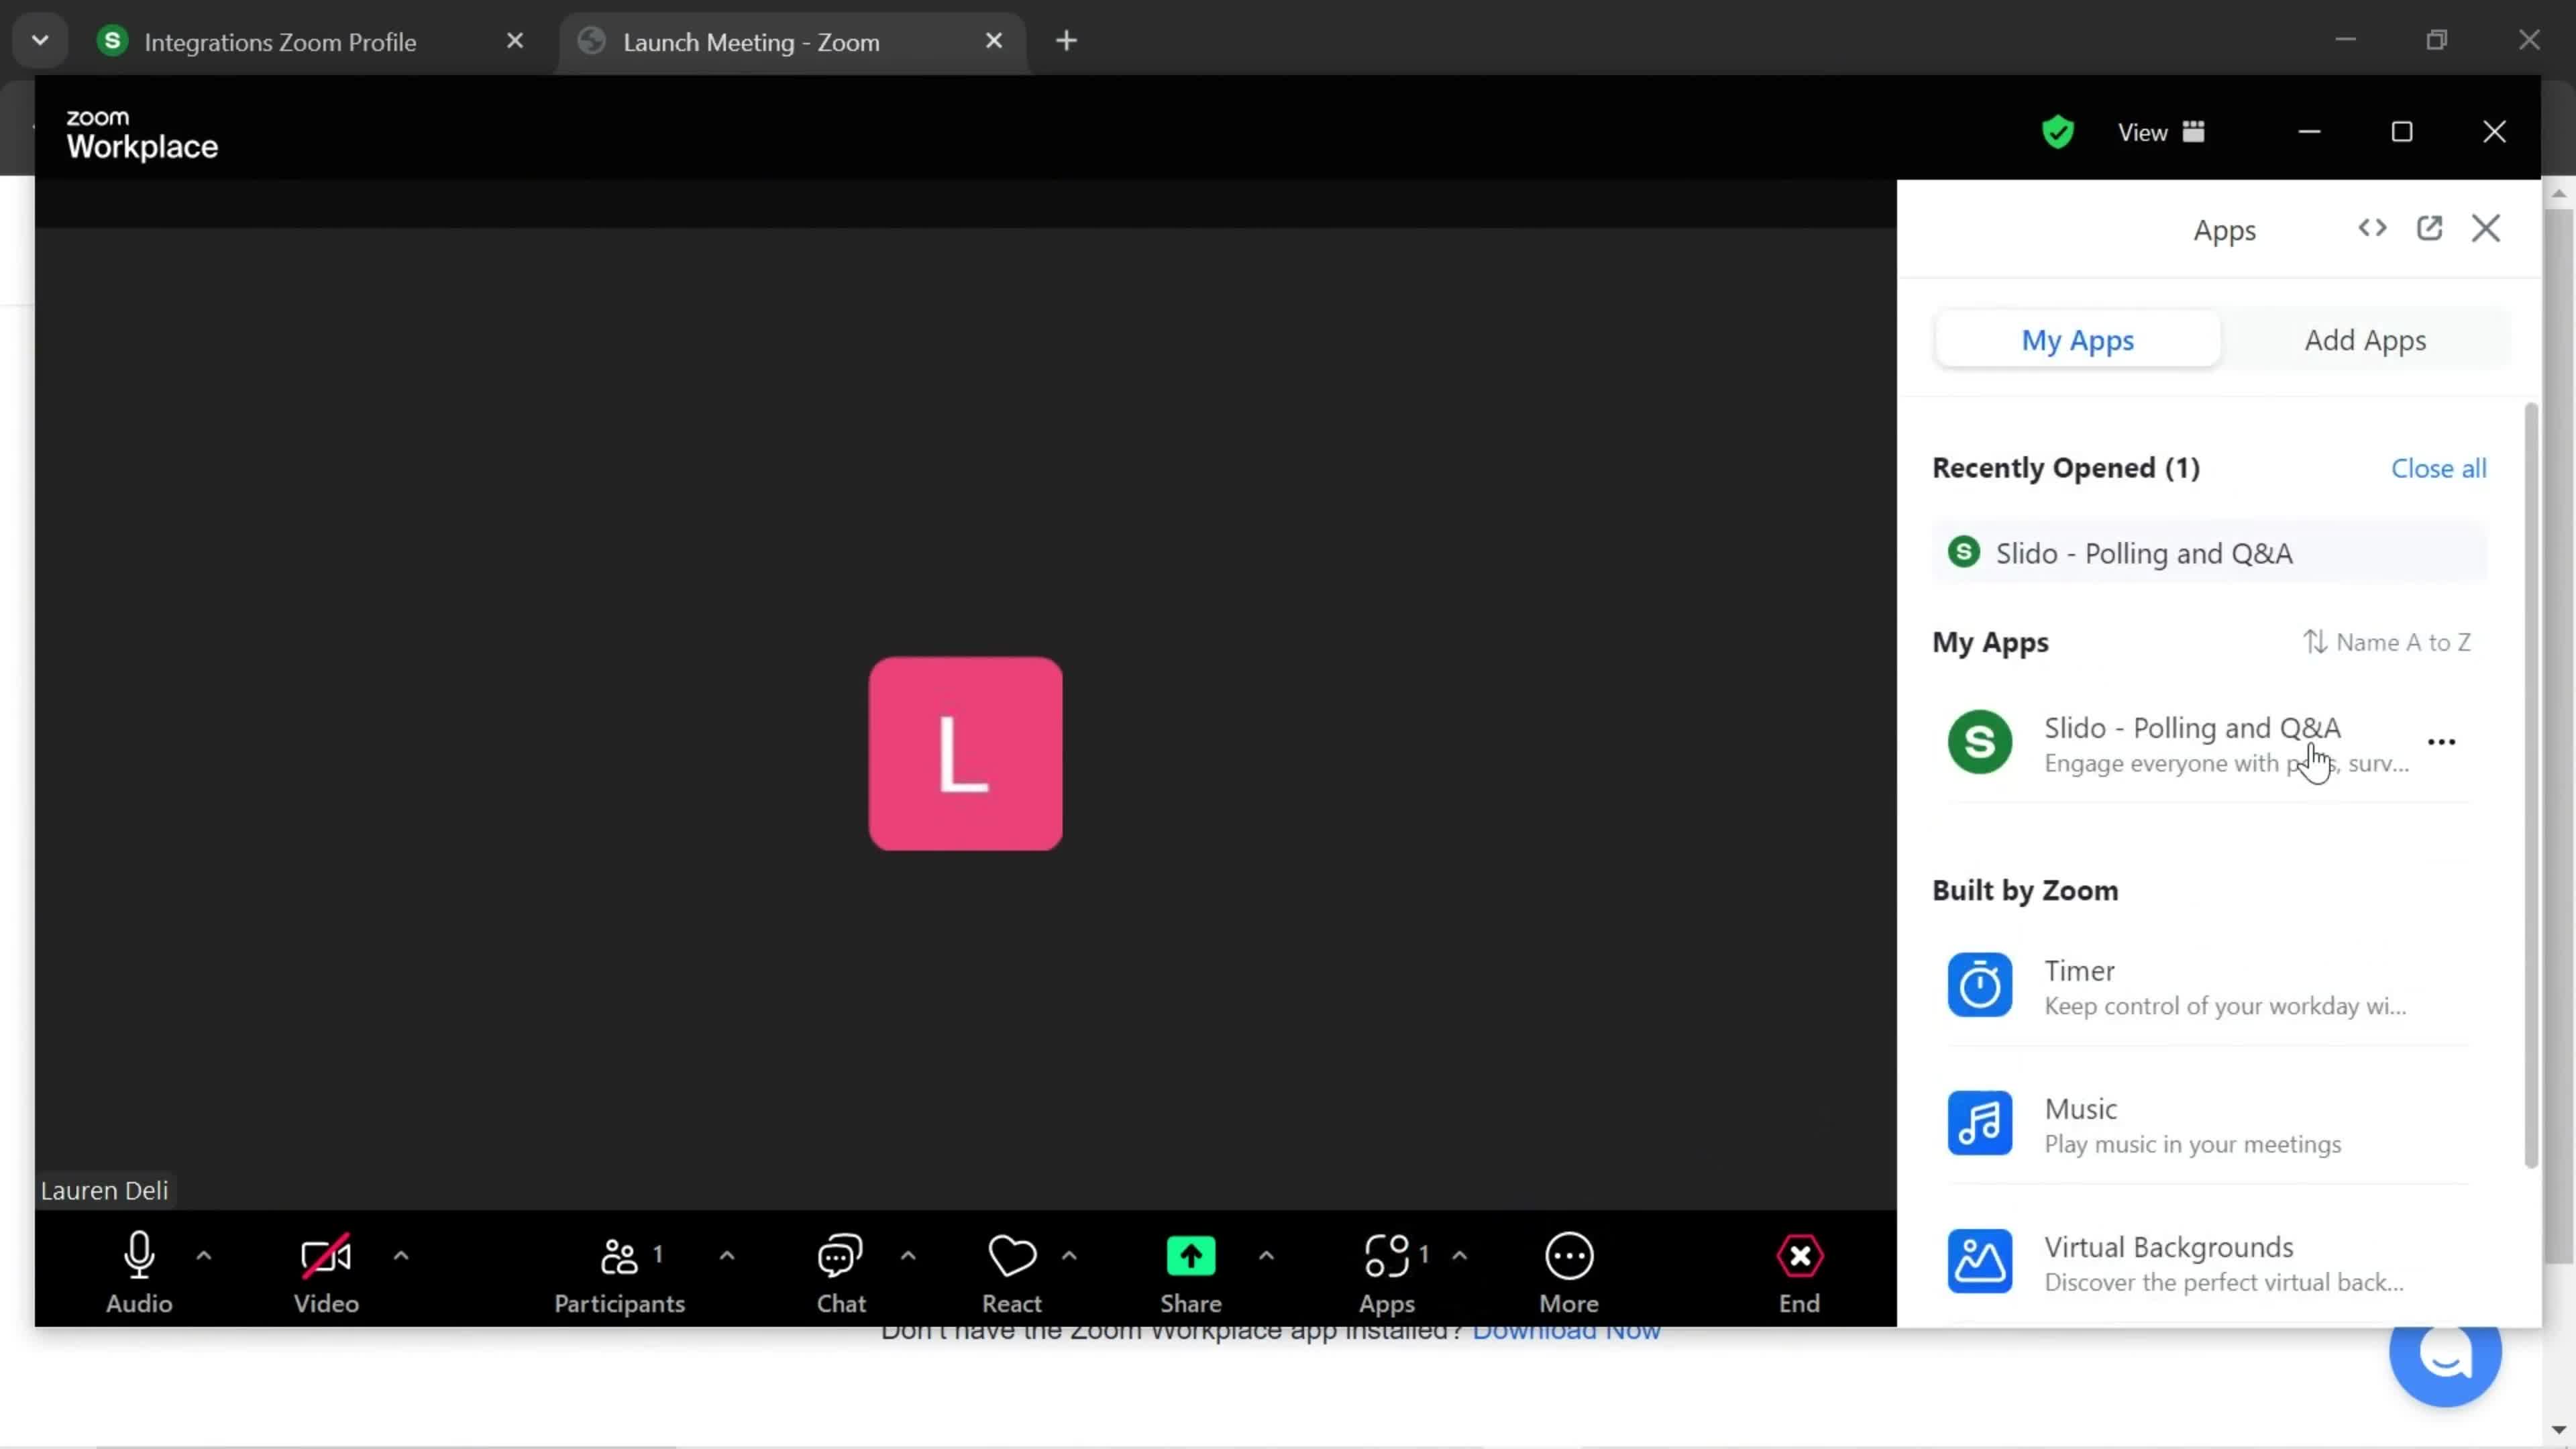
Task: Close the Apps side panel
Action: (2486, 228)
